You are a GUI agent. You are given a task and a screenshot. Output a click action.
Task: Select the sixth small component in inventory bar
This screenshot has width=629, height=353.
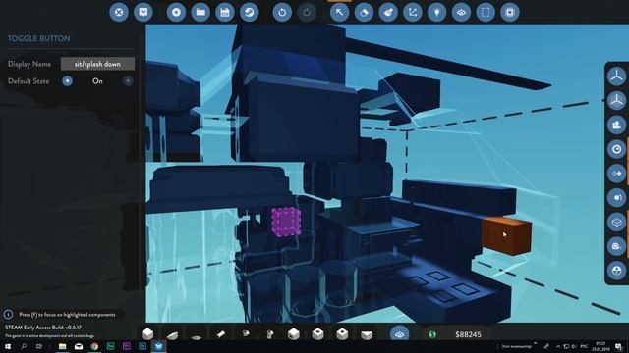tap(270, 333)
